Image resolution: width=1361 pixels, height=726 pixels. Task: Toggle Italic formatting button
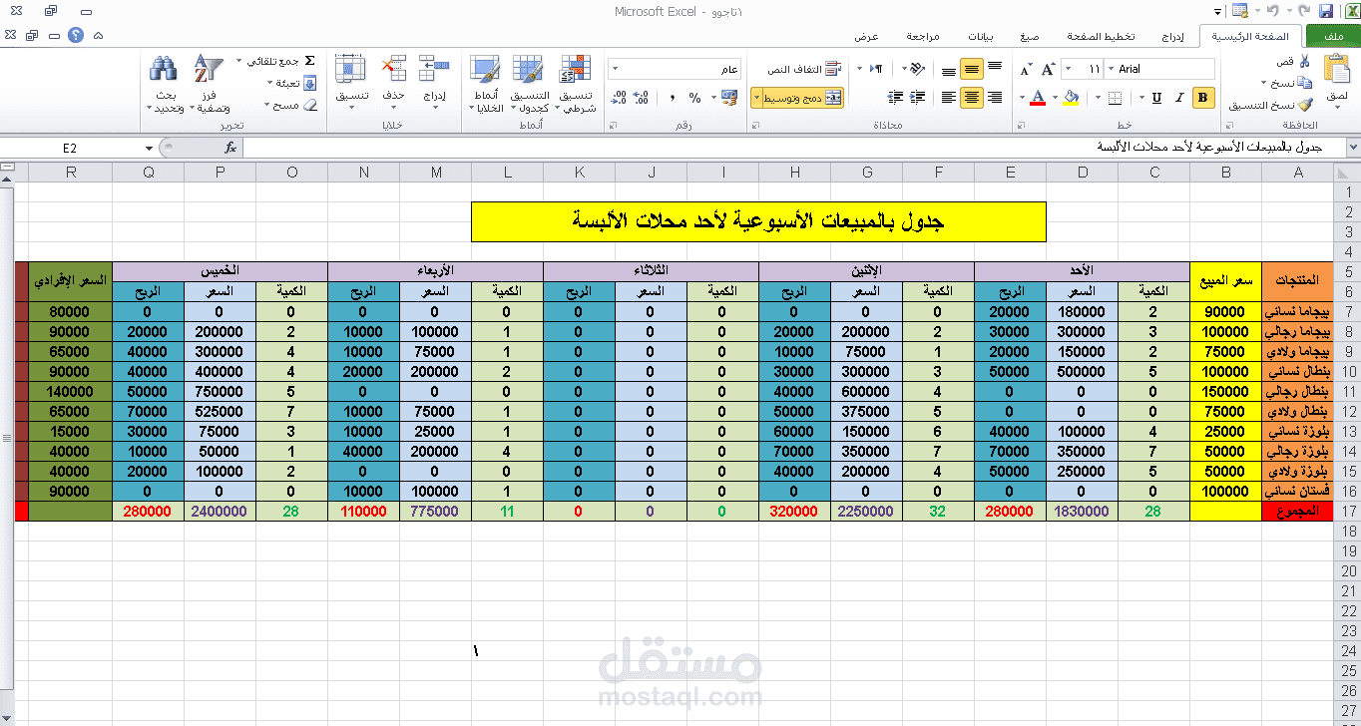[1181, 98]
